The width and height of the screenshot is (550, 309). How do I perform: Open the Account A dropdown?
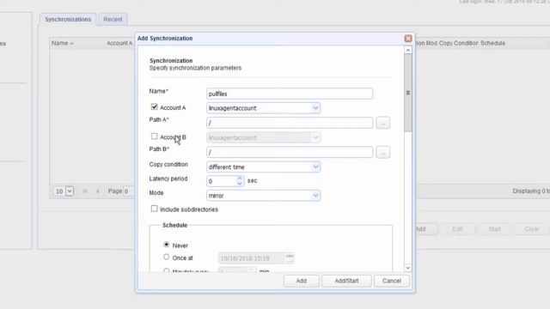pyautogui.click(x=315, y=108)
